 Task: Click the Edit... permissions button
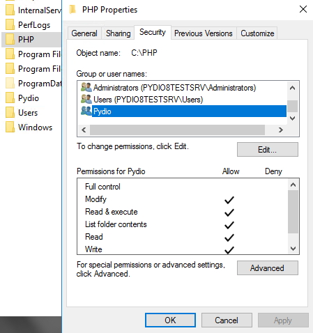click(268, 150)
